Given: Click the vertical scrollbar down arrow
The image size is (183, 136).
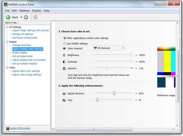Looking at the screenshot, I should pos(177,125).
